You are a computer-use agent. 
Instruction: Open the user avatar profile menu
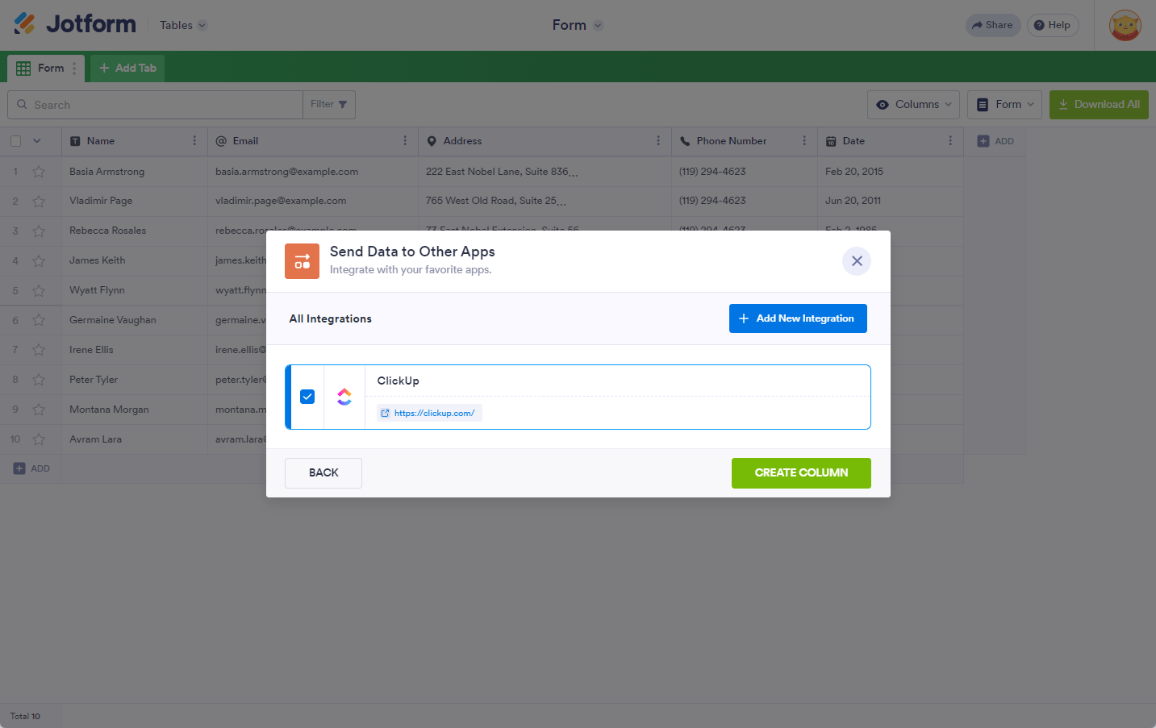click(x=1125, y=25)
